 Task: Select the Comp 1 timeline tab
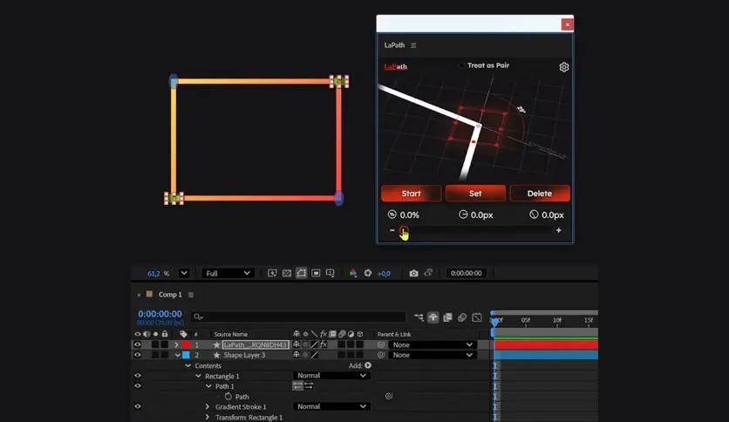pyautogui.click(x=170, y=295)
